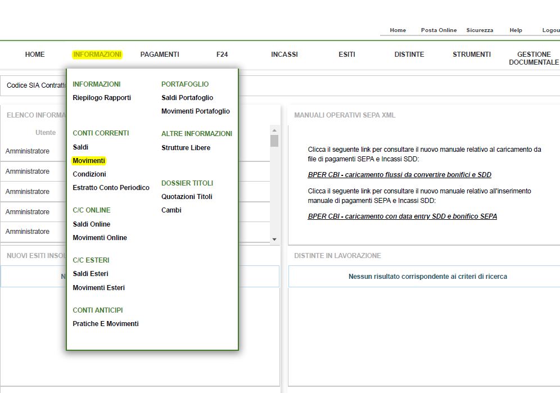The width and height of the screenshot is (560, 393).
Task: Click the scrollbar up arrow in user list
Action: point(274,129)
